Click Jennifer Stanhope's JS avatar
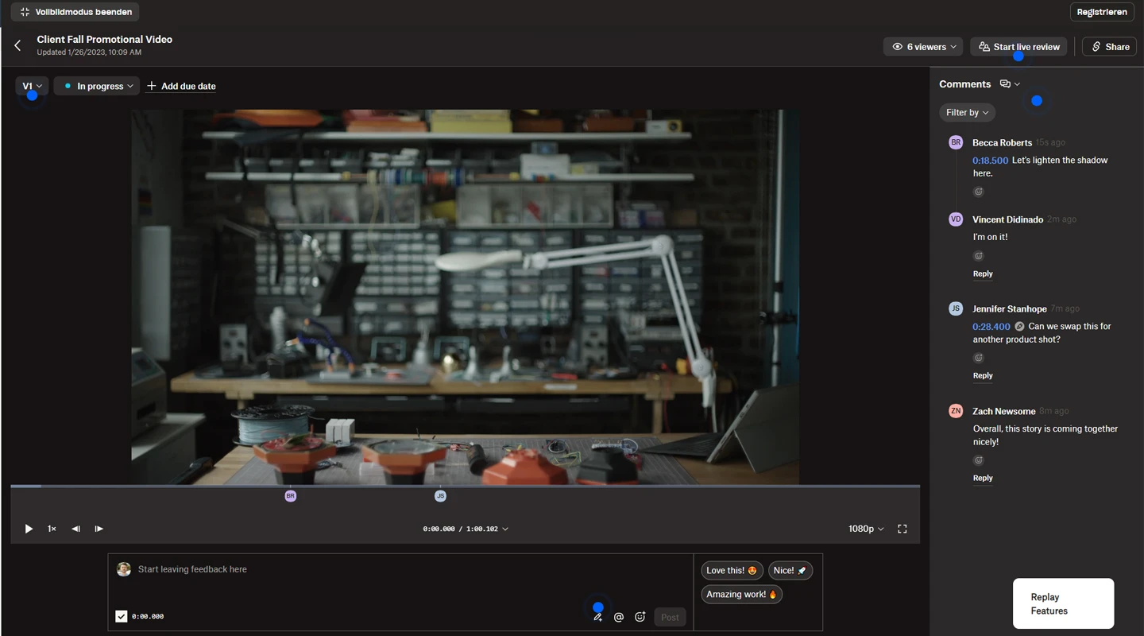This screenshot has width=1144, height=636. click(x=956, y=308)
